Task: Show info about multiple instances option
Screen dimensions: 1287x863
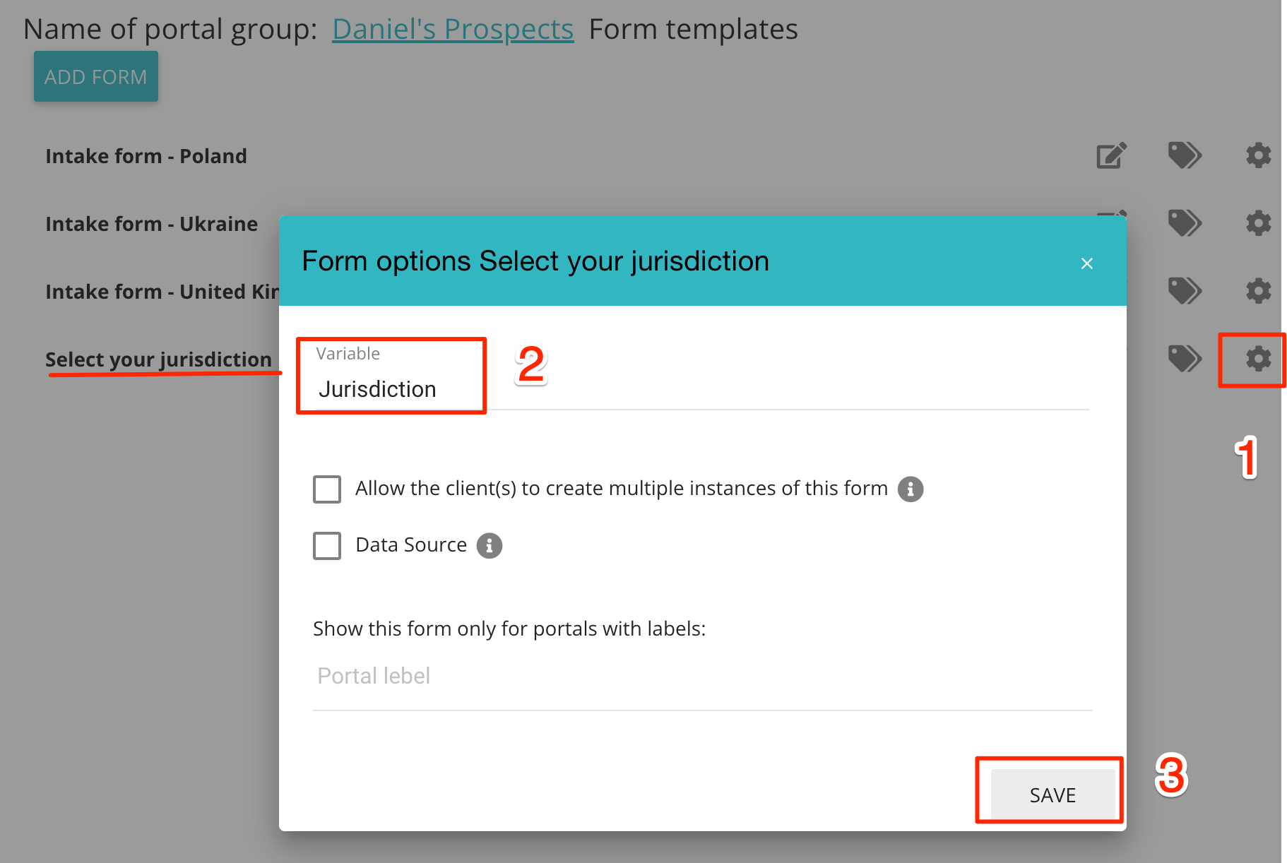Action: (911, 489)
